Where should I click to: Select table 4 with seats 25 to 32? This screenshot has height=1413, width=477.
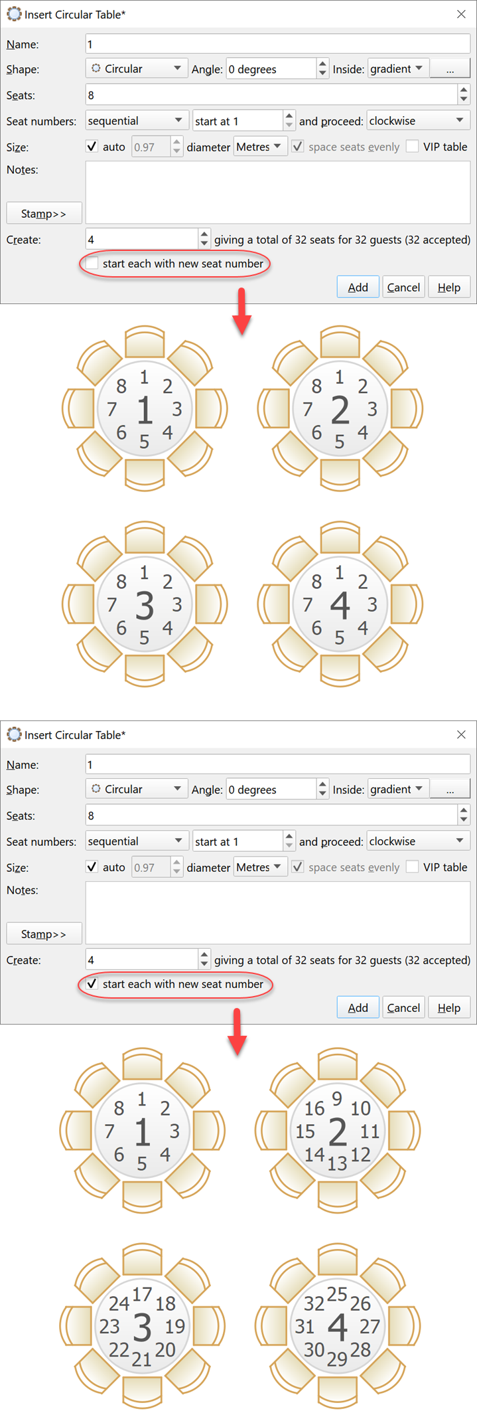click(338, 1327)
